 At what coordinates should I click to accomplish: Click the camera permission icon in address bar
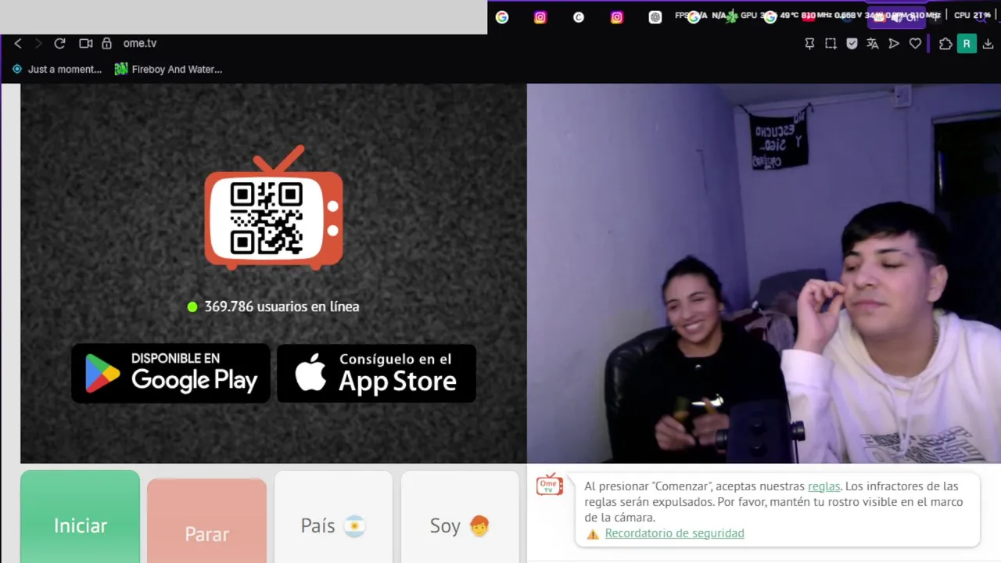point(86,44)
